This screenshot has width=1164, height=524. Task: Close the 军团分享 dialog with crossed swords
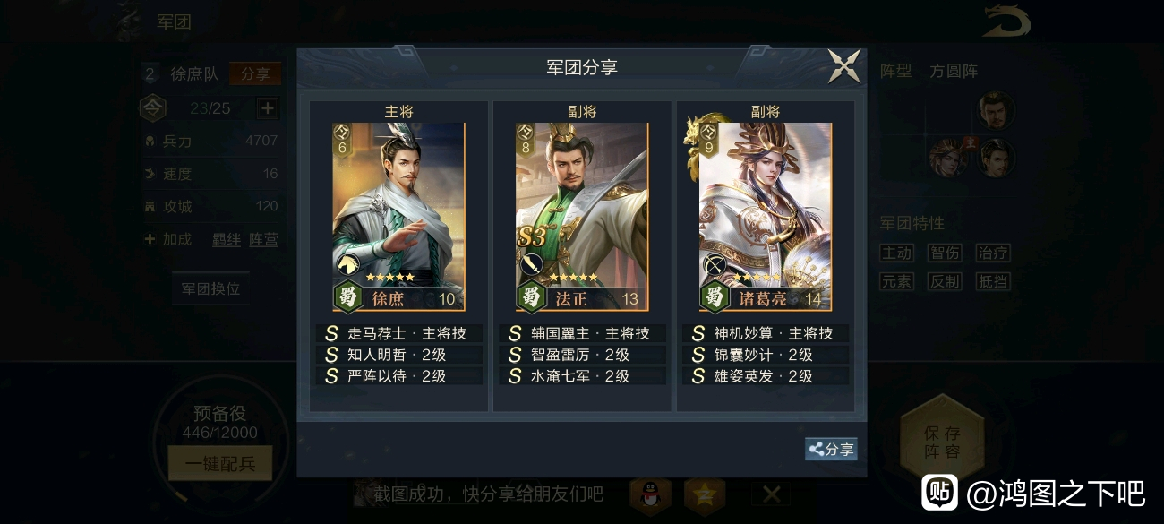[x=843, y=66]
